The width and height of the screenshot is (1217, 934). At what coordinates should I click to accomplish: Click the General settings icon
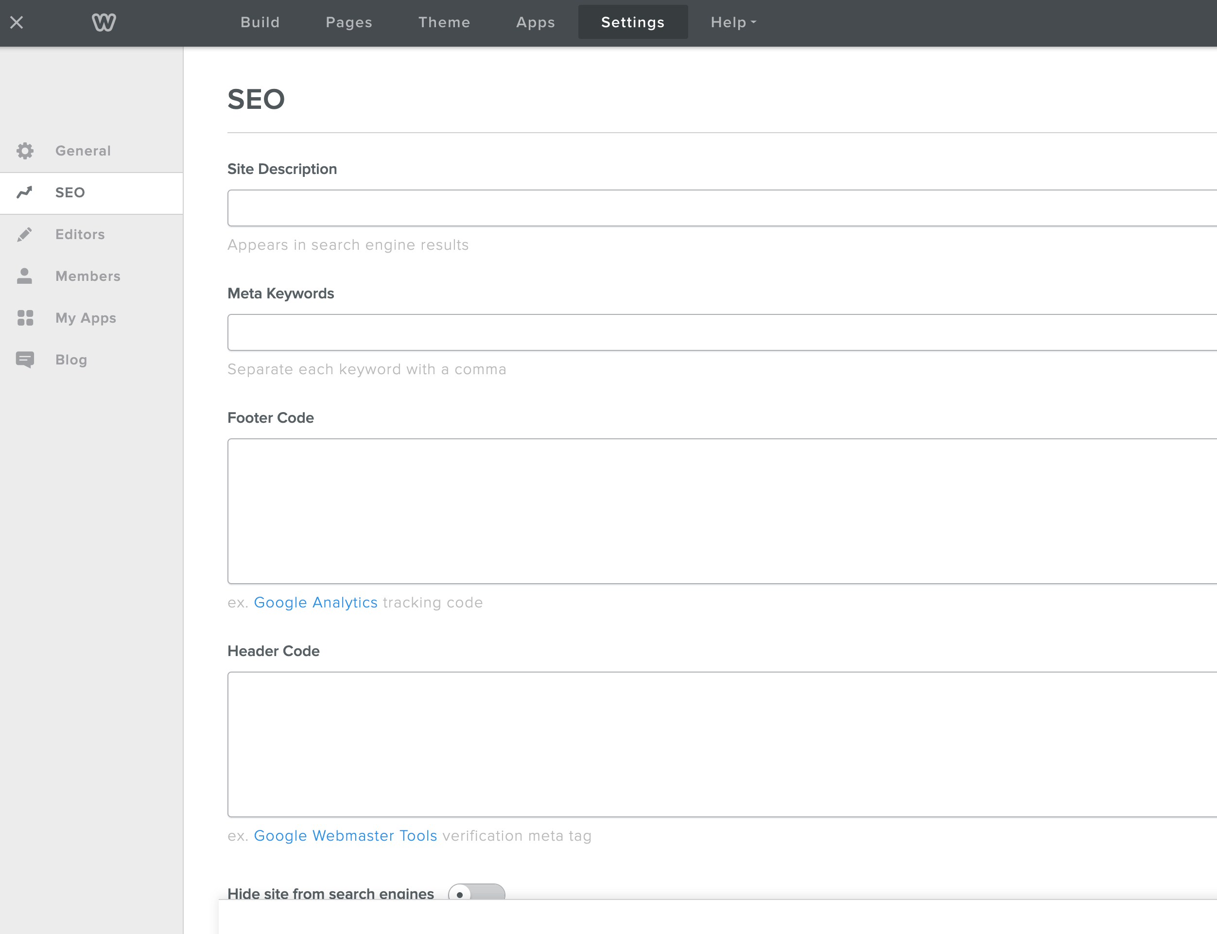pyautogui.click(x=27, y=150)
